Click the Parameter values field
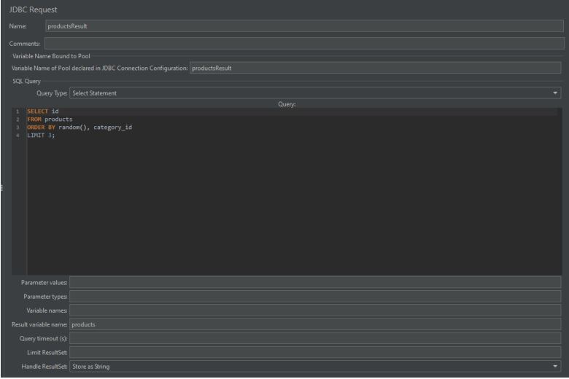This screenshot has width=569, height=379. pos(314,282)
